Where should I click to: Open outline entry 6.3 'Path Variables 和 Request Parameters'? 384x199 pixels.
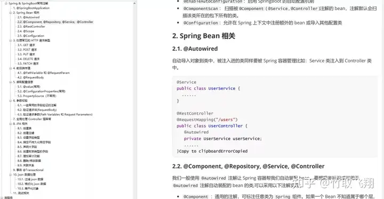point(55,115)
